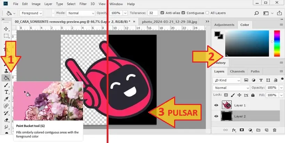Switch to the Adjustments tab
The width and height of the screenshot is (285, 143).
[x=224, y=25]
